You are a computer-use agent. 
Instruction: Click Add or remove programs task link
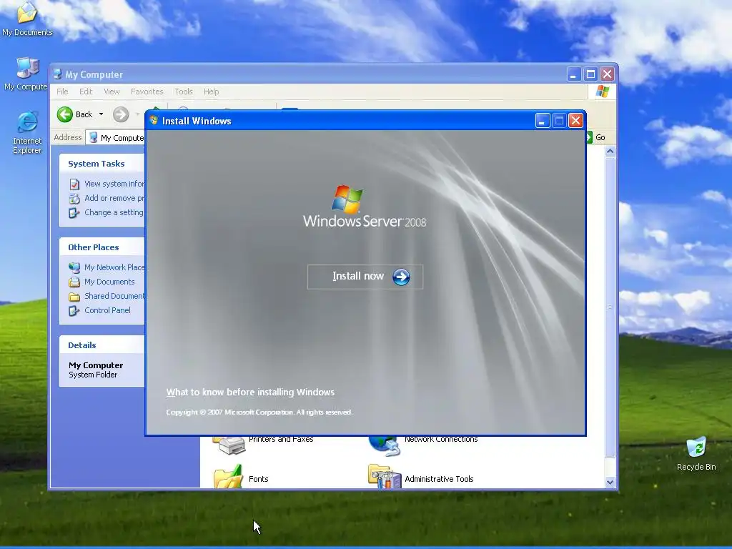pyautogui.click(x=114, y=198)
